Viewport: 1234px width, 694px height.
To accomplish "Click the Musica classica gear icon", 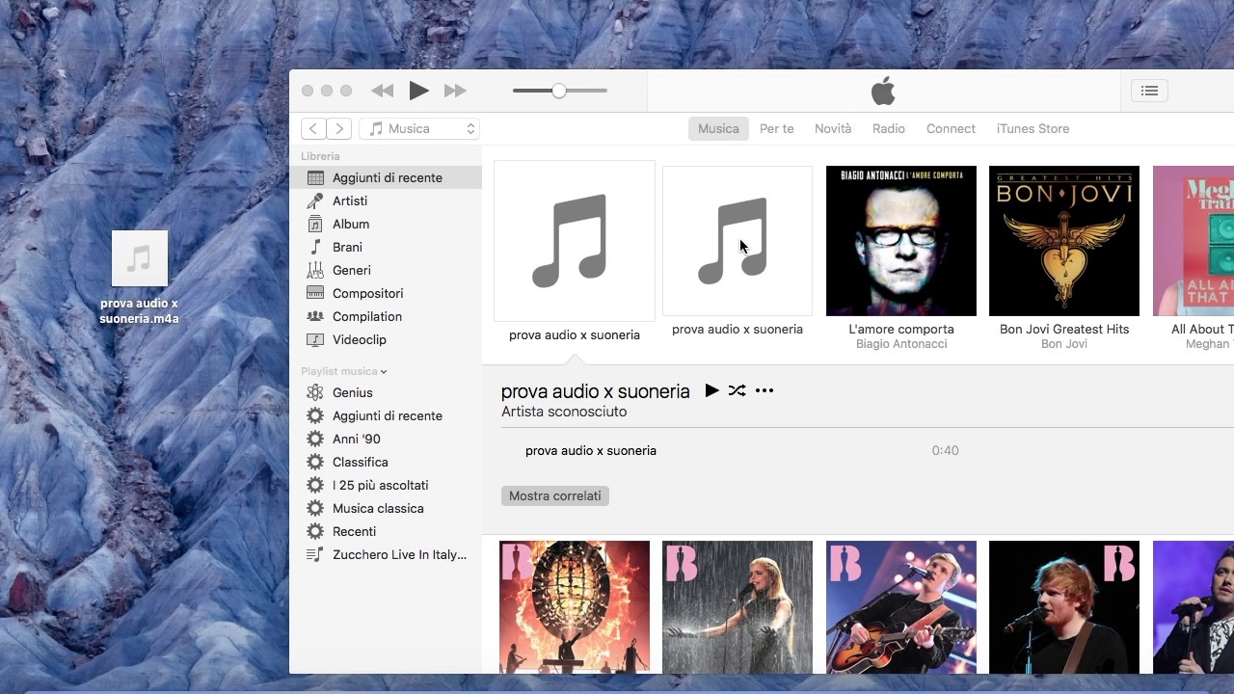I will click(x=314, y=508).
